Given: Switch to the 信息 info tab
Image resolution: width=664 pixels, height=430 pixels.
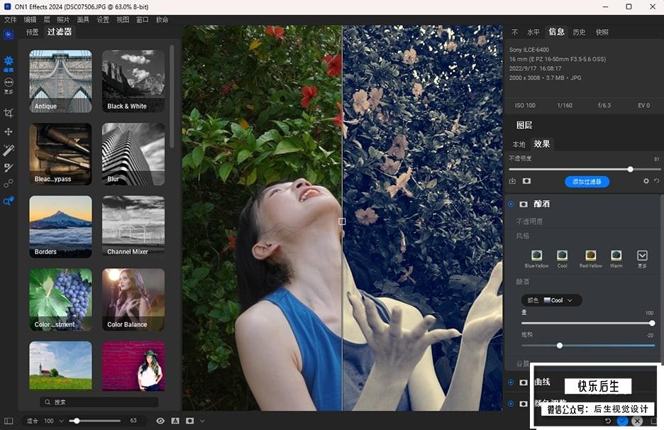Looking at the screenshot, I should tap(556, 32).
